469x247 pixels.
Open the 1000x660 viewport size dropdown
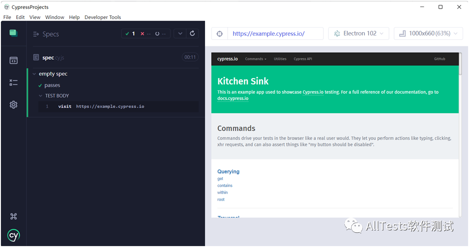click(429, 34)
